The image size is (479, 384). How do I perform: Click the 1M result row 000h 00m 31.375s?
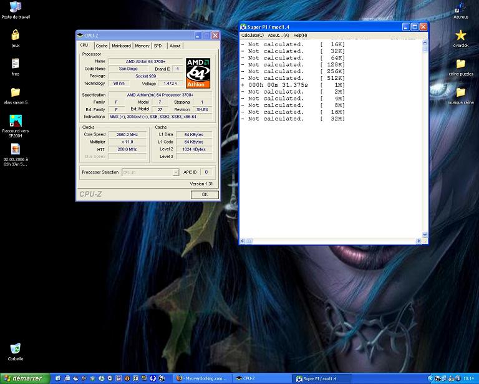(x=293, y=85)
